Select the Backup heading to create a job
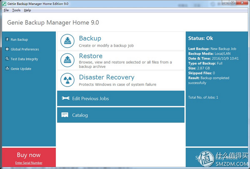 [90, 38]
